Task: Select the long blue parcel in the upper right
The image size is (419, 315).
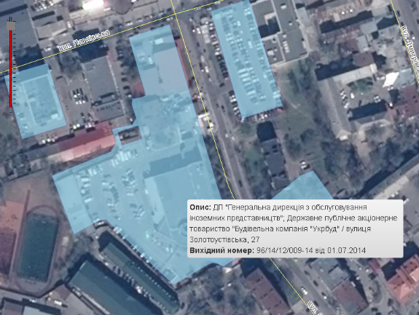Action: pos(246,59)
